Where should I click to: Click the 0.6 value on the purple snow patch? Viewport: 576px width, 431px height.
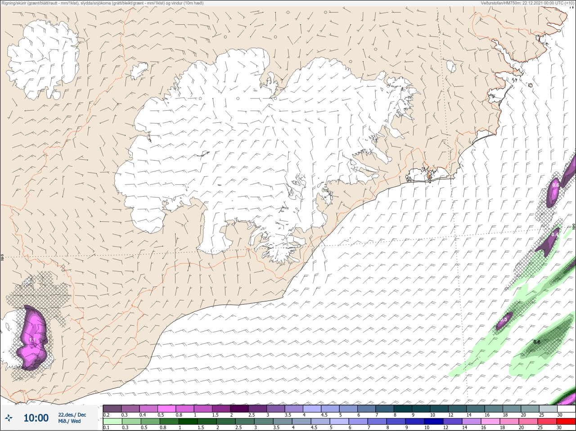[555, 185]
